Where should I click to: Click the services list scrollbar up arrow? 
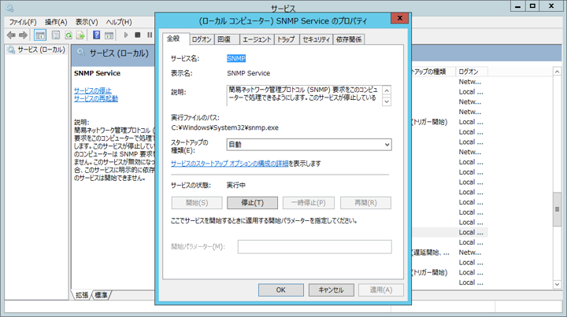point(557,72)
